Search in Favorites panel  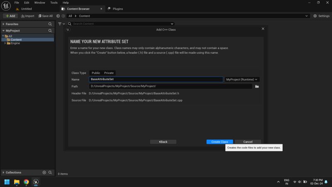tap(50, 24)
